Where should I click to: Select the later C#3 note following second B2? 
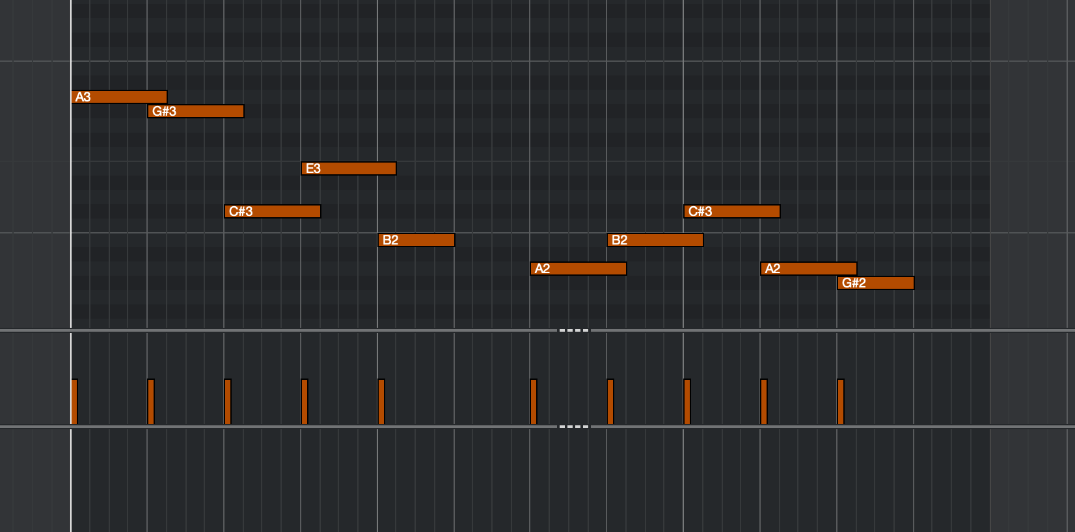click(x=732, y=211)
